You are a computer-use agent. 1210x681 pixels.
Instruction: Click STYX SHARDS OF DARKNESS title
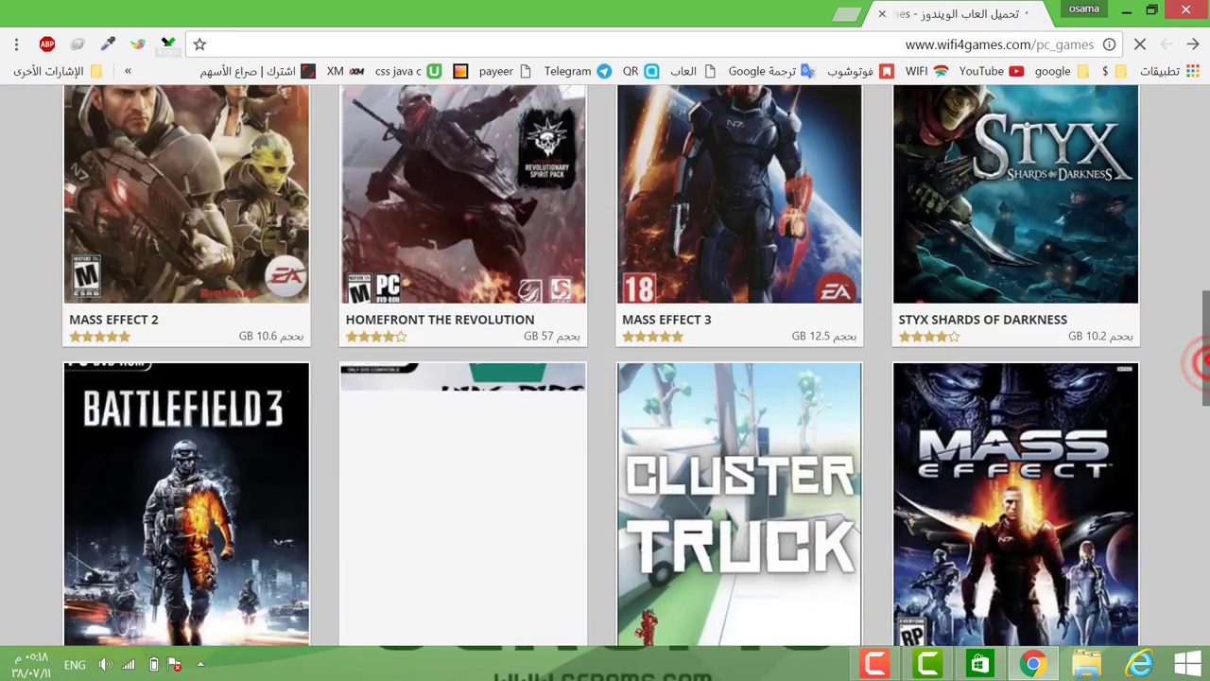(x=982, y=320)
